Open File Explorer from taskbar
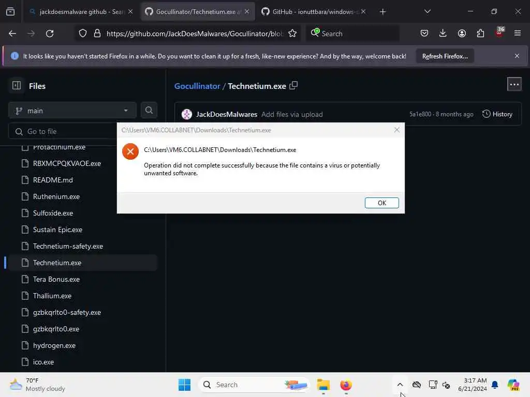 323,385
